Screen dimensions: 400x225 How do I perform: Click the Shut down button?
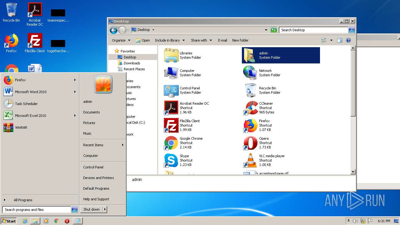[x=92, y=209]
